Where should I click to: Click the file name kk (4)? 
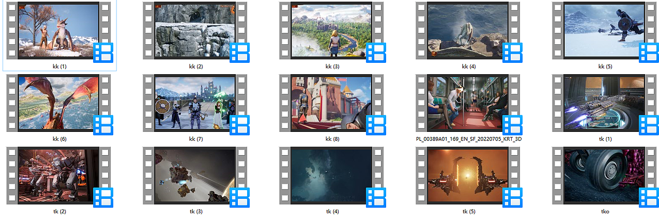coord(469,66)
